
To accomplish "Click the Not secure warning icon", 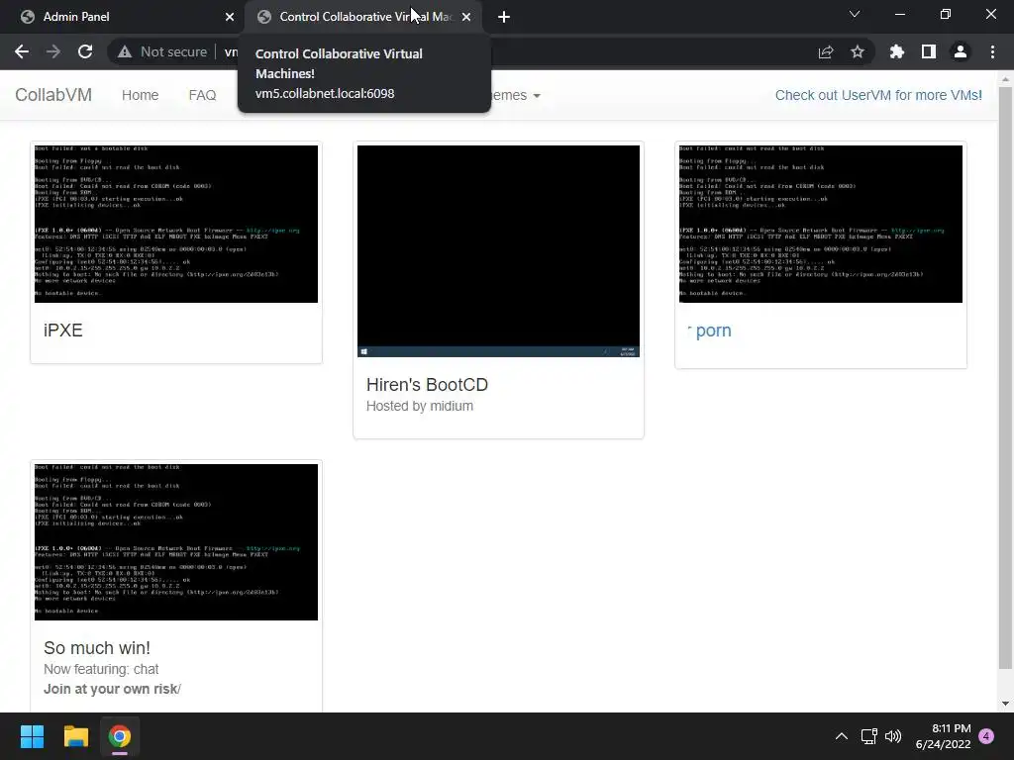I will (x=125, y=51).
